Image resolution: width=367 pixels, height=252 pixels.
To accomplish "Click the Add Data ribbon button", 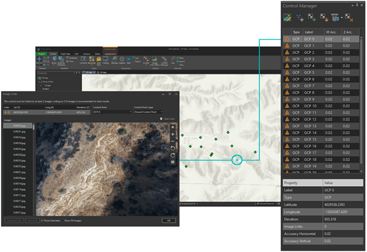I will tap(98, 60).
